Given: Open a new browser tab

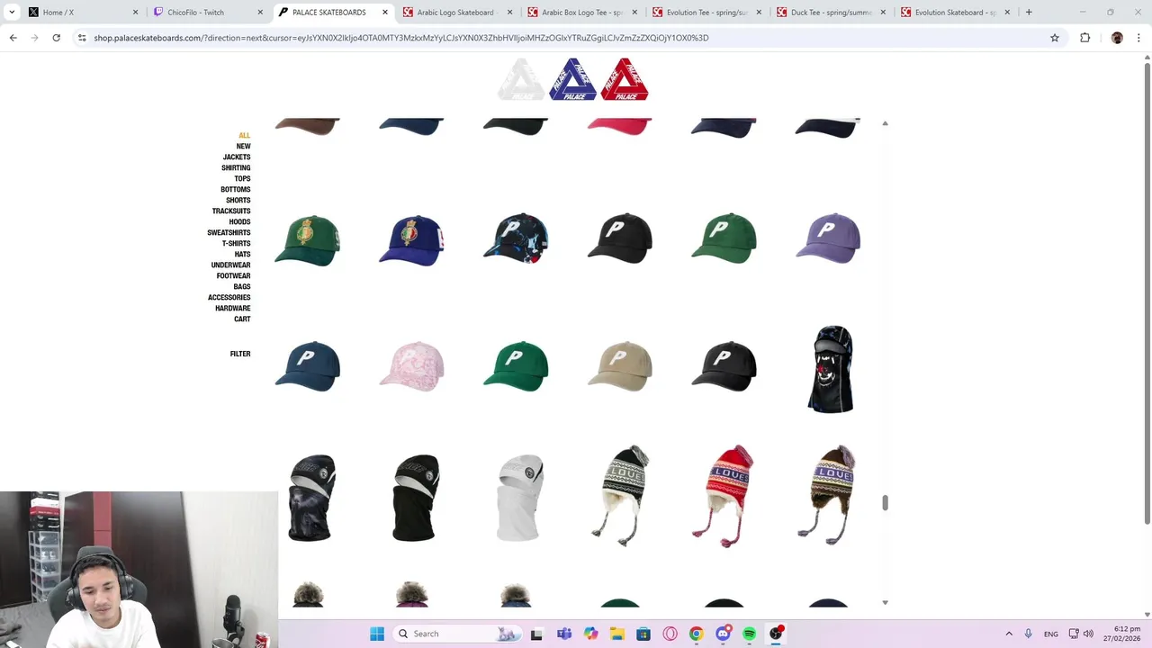Looking at the screenshot, I should pos(1029,13).
